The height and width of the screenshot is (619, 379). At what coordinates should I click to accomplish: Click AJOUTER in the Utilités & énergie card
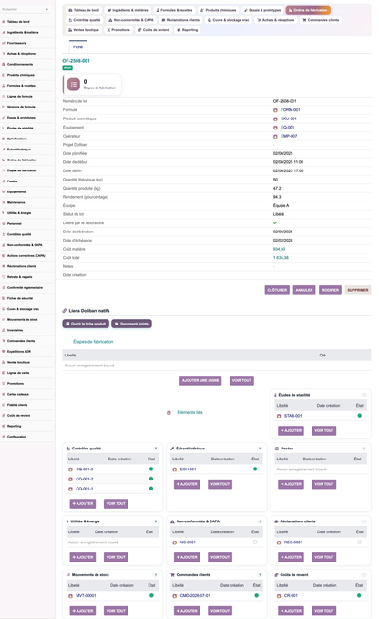pyautogui.click(x=83, y=557)
